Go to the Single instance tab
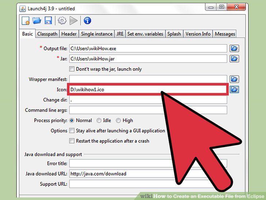The width and height of the screenshot is (266, 200). pos(97,34)
